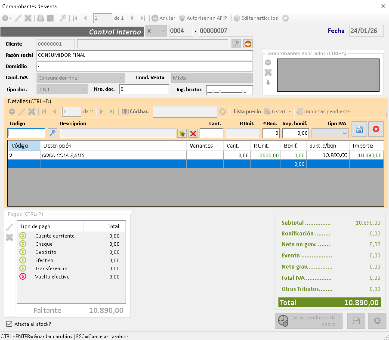The image size is (389, 340).
Task: Open the Tipo IVA dropdown
Action: tap(330, 133)
